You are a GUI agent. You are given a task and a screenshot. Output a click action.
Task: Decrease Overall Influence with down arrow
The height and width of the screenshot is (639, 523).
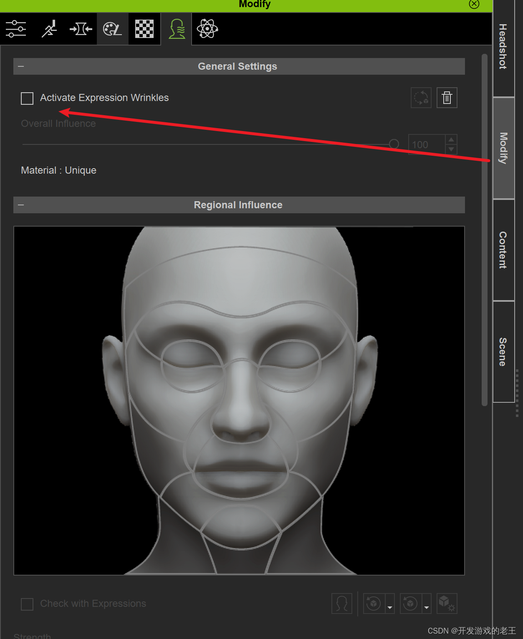tap(451, 149)
